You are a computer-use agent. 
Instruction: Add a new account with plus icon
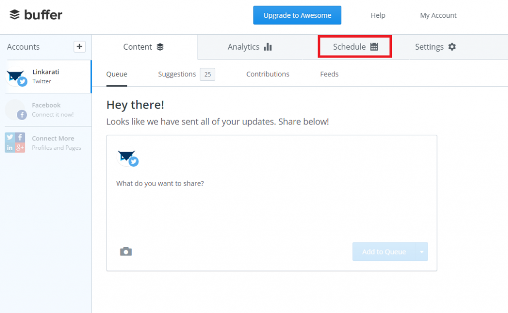click(79, 47)
